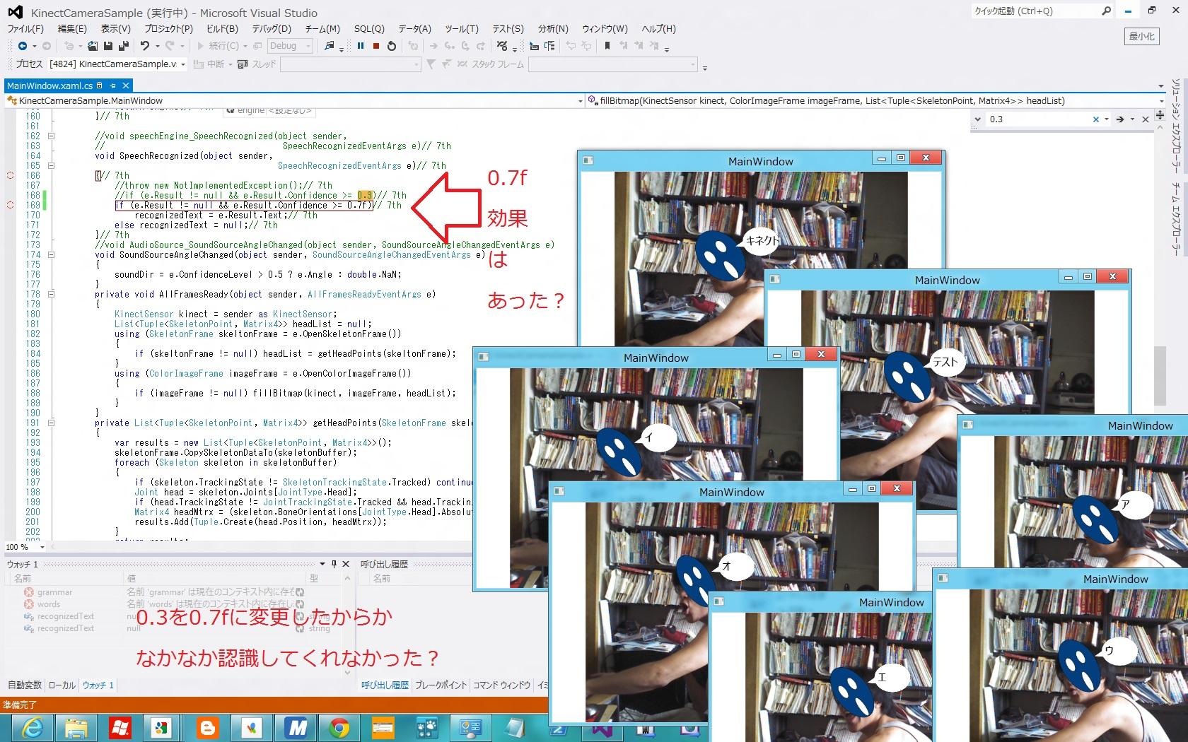Open the ファイル(F) menu

(x=25, y=29)
